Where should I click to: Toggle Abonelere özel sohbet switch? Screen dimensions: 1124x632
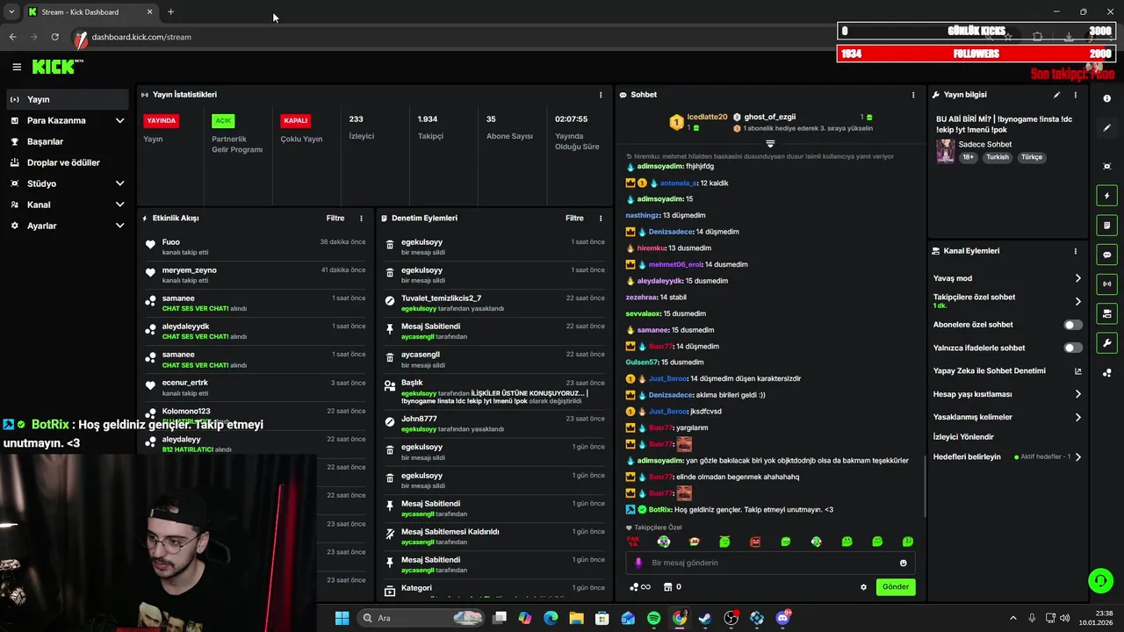(1073, 325)
